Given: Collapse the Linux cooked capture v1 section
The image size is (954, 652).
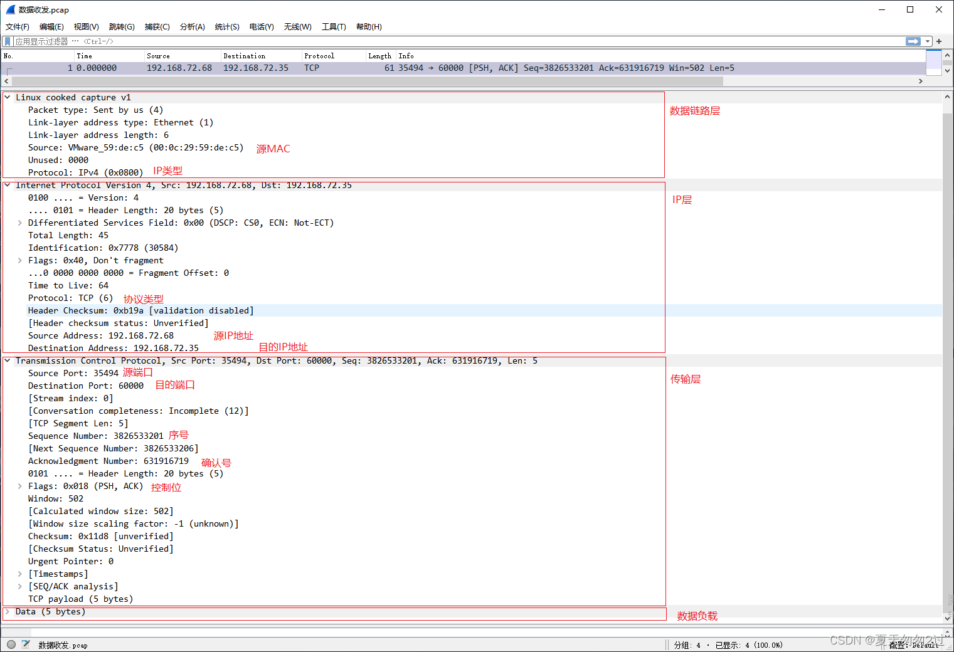Looking at the screenshot, I should 8,97.
